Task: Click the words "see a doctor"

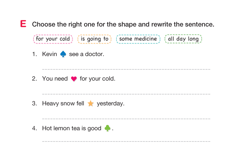Action: point(87,54)
